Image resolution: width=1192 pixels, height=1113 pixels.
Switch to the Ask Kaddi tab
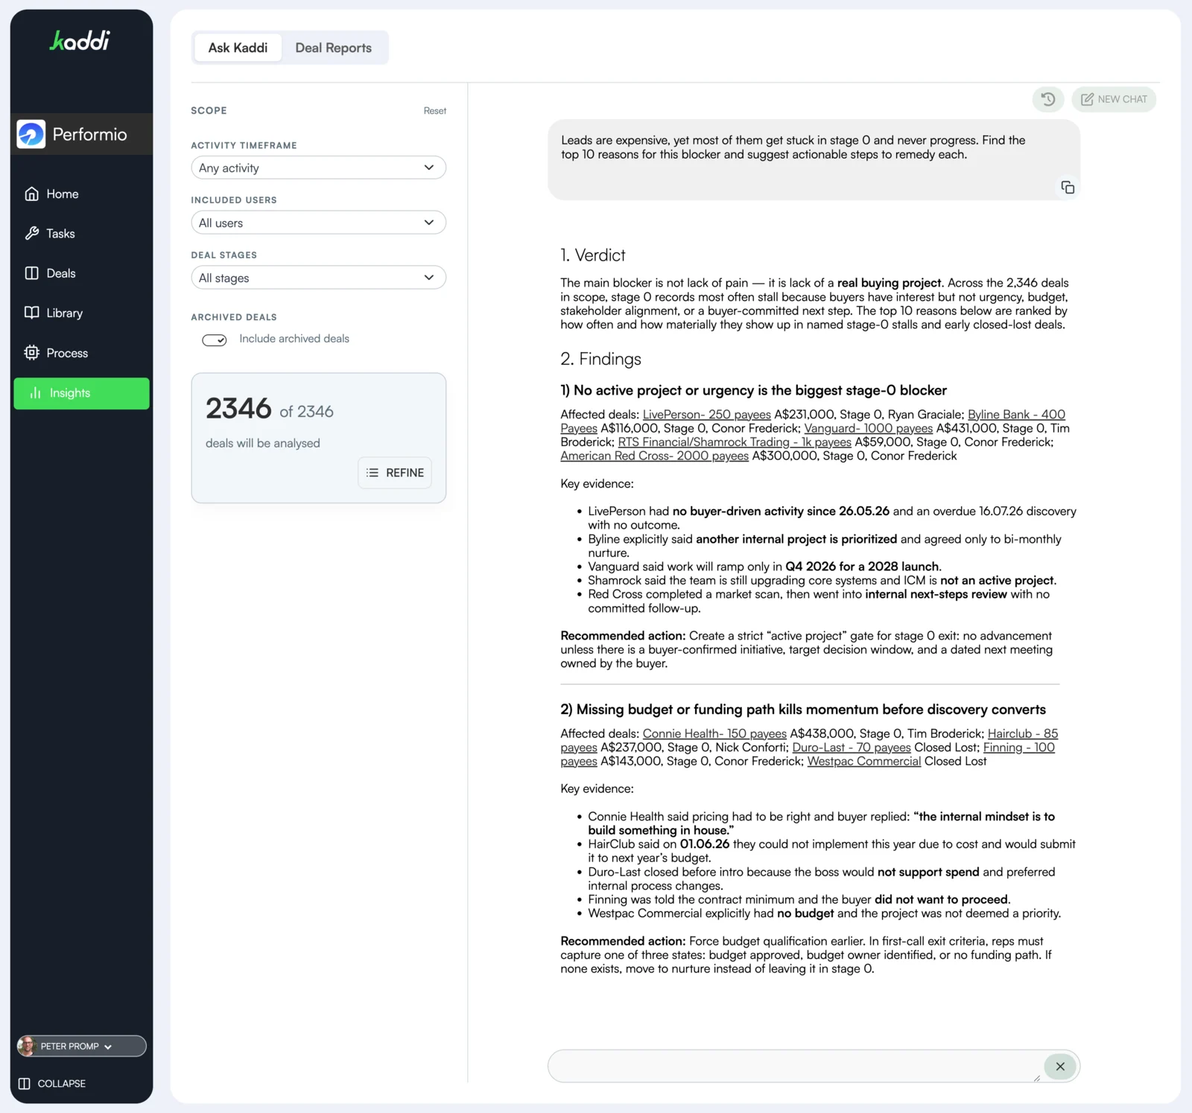click(x=238, y=48)
